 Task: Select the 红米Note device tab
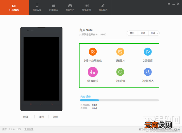pos(14,8)
